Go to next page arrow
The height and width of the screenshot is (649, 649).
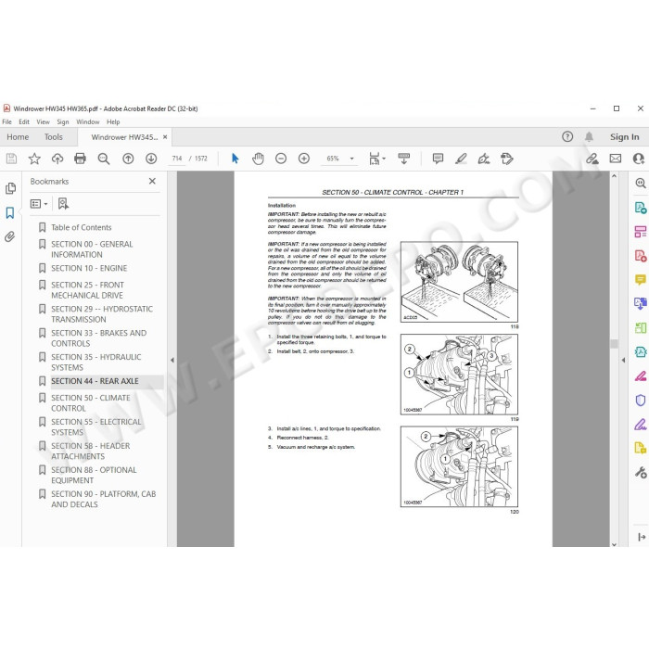151,159
